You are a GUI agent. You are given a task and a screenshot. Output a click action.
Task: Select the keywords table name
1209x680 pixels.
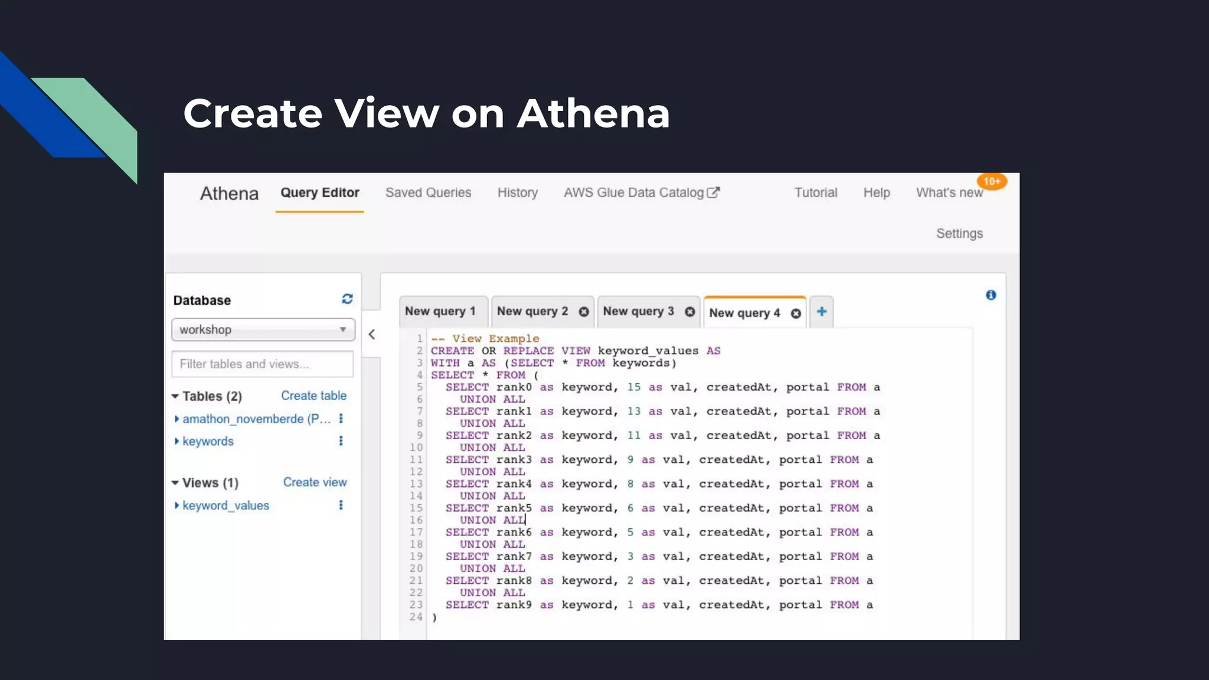pyautogui.click(x=208, y=442)
